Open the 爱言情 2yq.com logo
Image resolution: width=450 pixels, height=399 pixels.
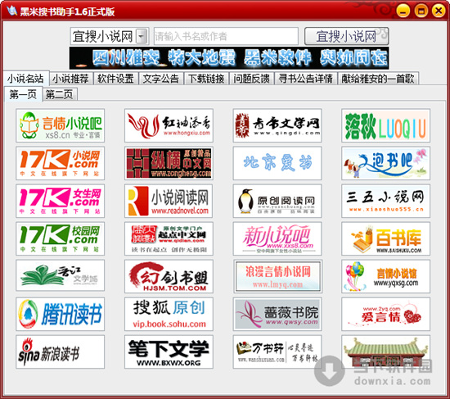click(x=385, y=314)
